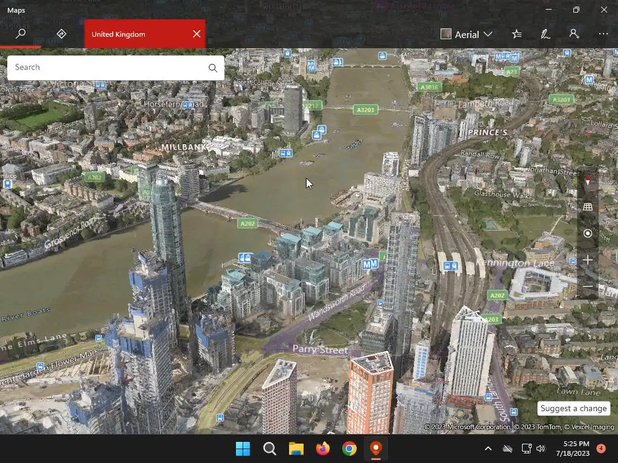This screenshot has height=463, width=618.
Task: Open the Search tab magnifier icon
Action: [x=21, y=34]
